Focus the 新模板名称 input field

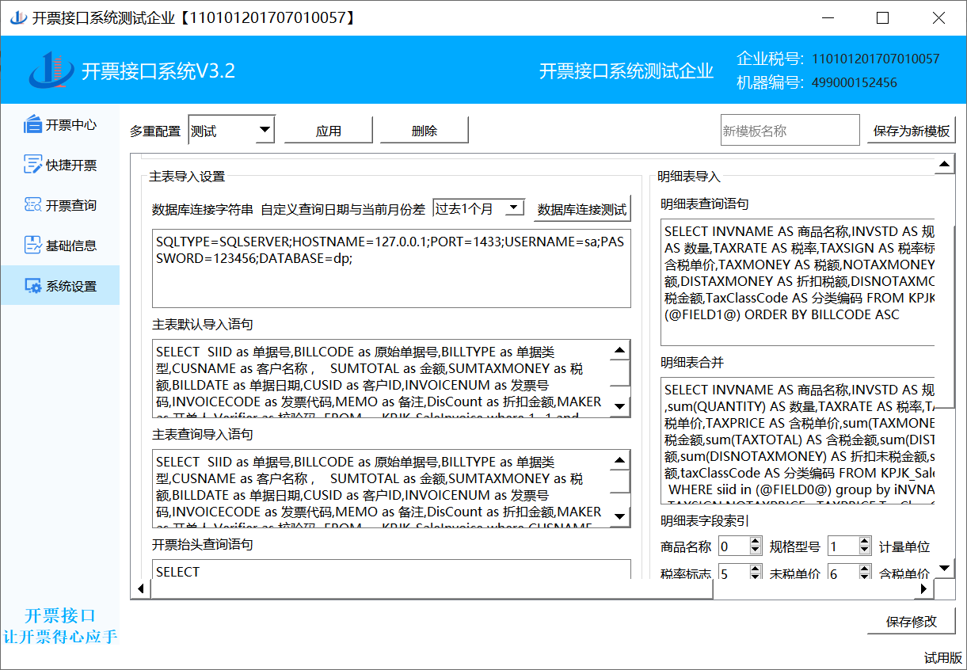[789, 131]
